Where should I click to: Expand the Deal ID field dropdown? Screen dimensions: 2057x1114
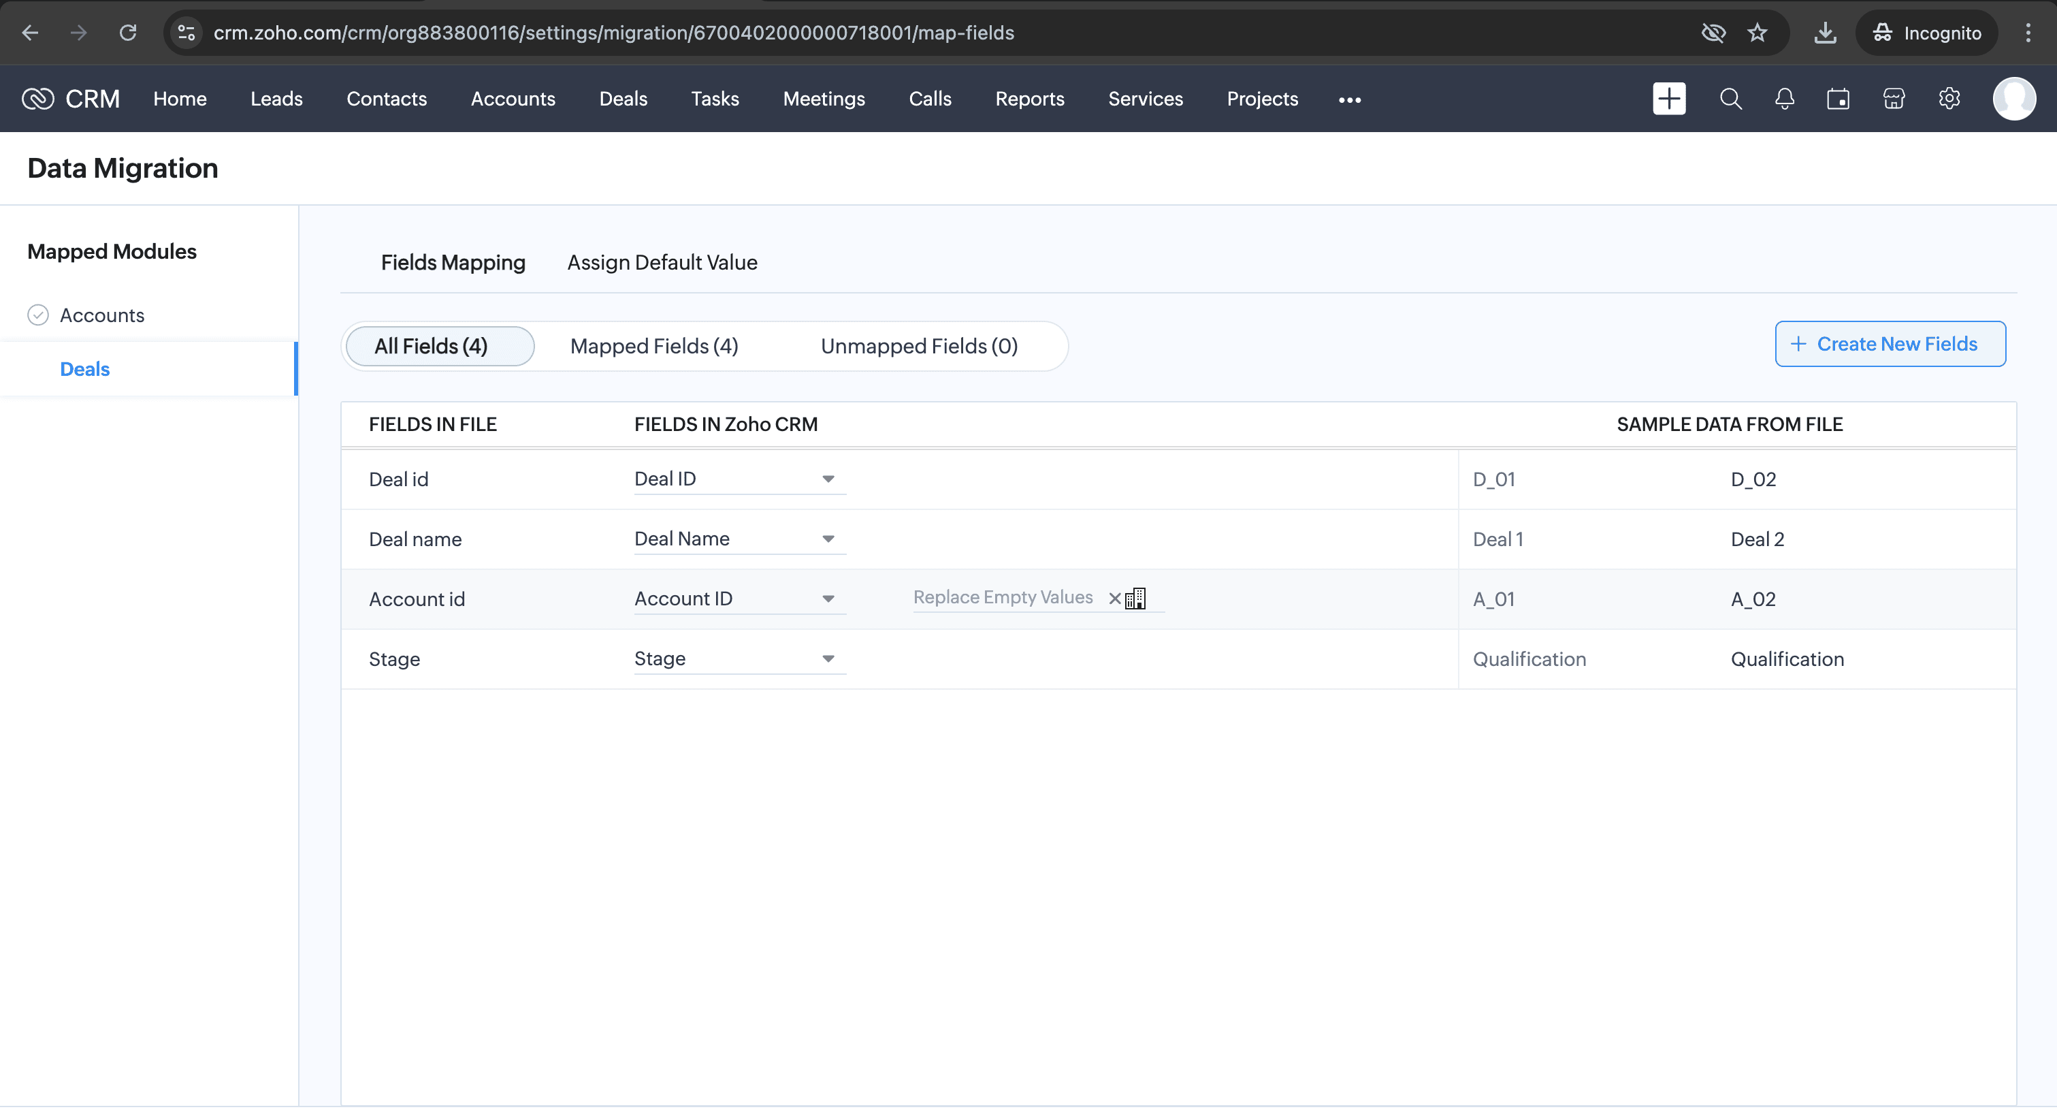[x=828, y=480]
